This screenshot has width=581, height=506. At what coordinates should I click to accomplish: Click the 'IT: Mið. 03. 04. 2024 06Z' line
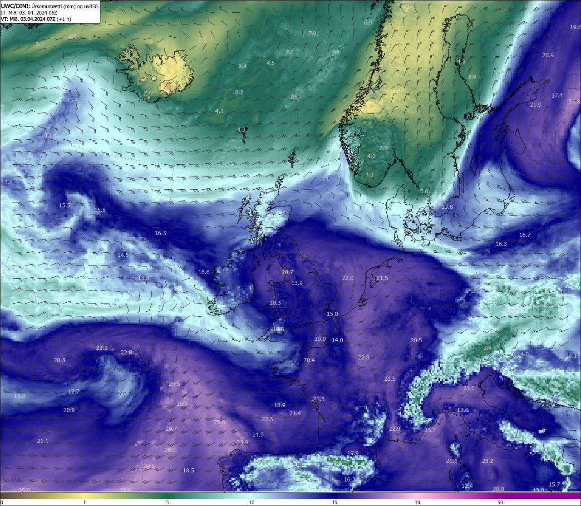coord(29,13)
